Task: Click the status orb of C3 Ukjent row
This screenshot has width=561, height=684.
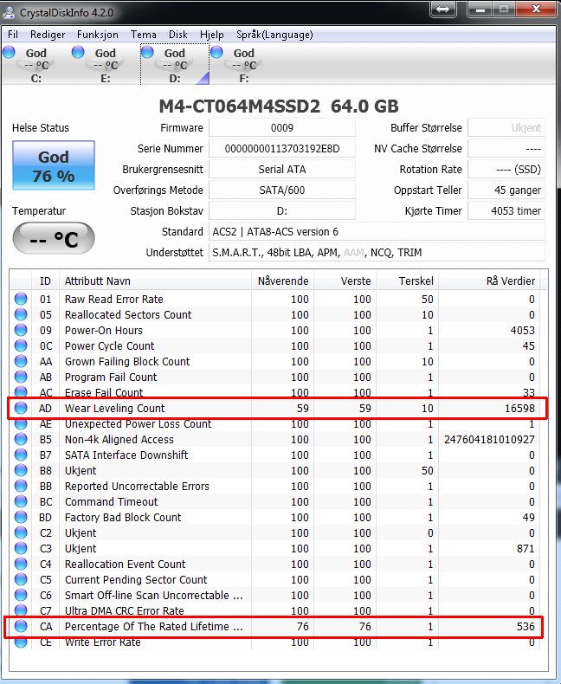Action: coord(21,548)
